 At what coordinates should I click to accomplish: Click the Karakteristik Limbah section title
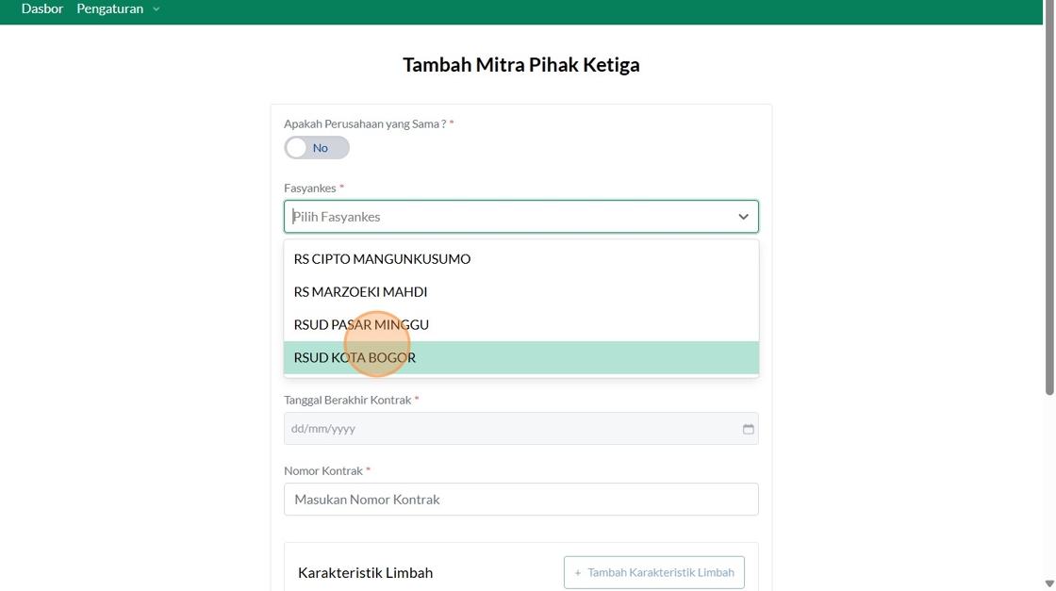[x=365, y=573]
